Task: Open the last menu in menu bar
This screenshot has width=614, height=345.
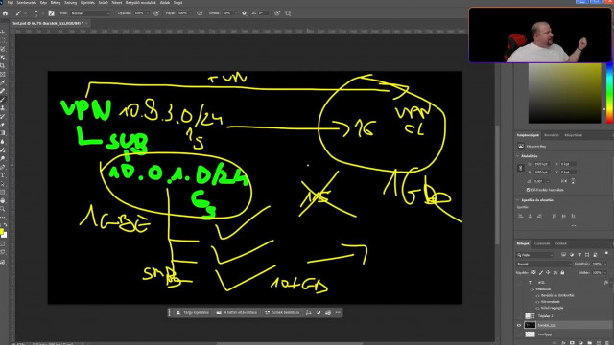Action: [x=177, y=2]
